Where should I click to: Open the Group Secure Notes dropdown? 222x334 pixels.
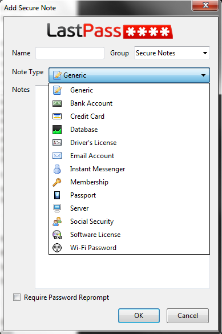172,53
